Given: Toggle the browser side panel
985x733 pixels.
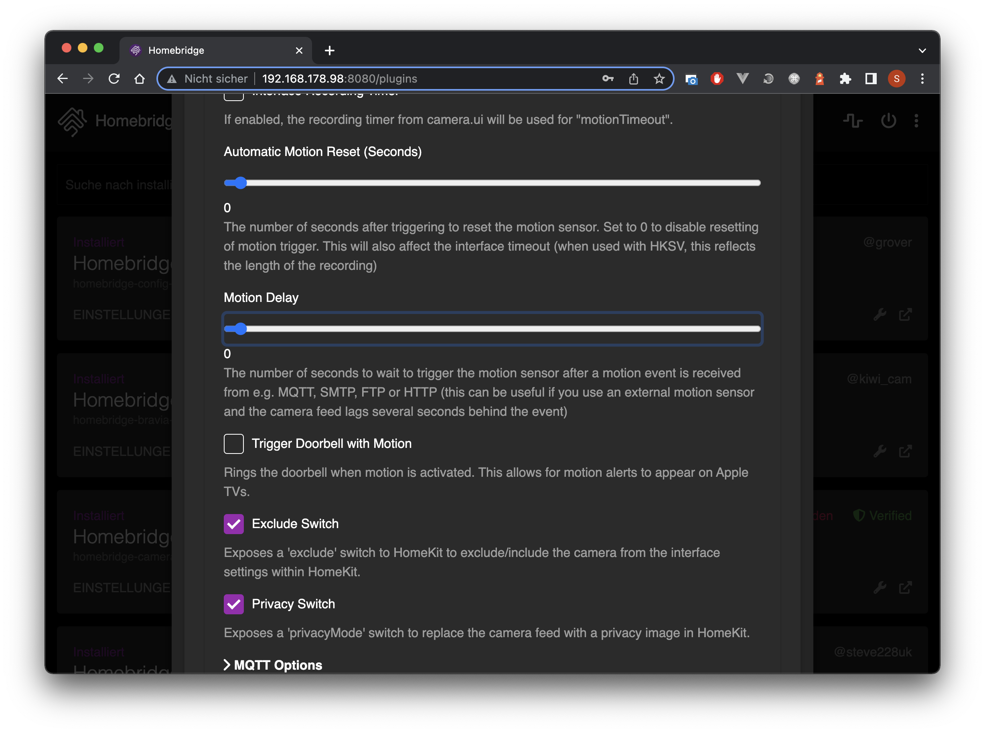Looking at the screenshot, I should (871, 79).
